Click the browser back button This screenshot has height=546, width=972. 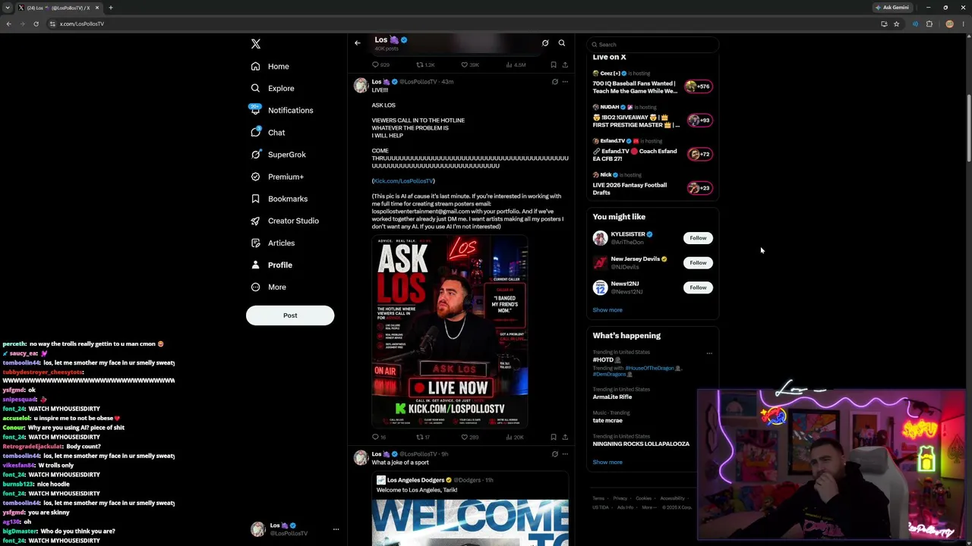[8, 24]
